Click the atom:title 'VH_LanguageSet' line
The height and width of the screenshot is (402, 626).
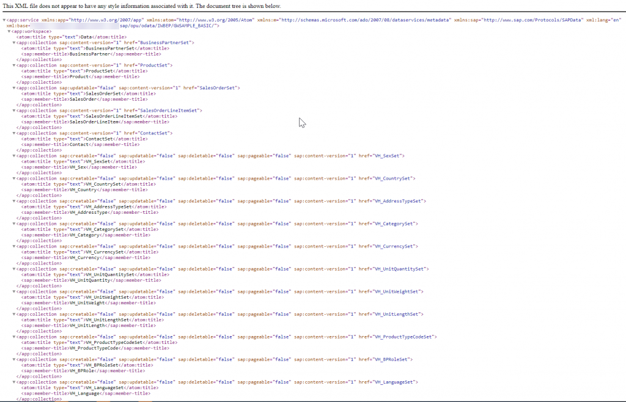pos(90,388)
